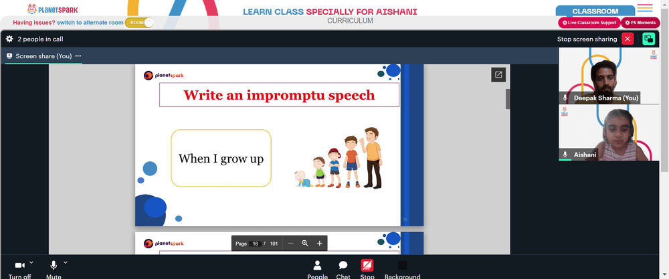Open shared slide in pop-out window
669x279 pixels.
point(498,75)
